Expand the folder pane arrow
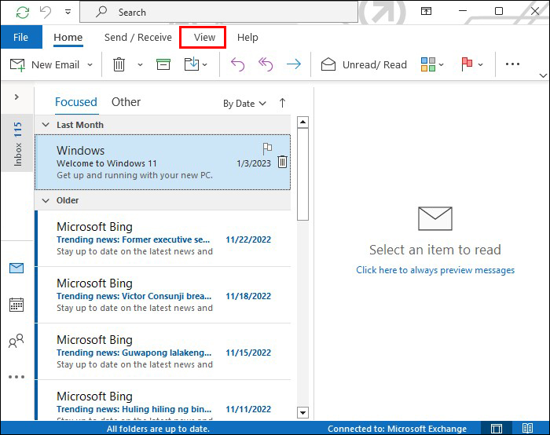 coord(16,97)
